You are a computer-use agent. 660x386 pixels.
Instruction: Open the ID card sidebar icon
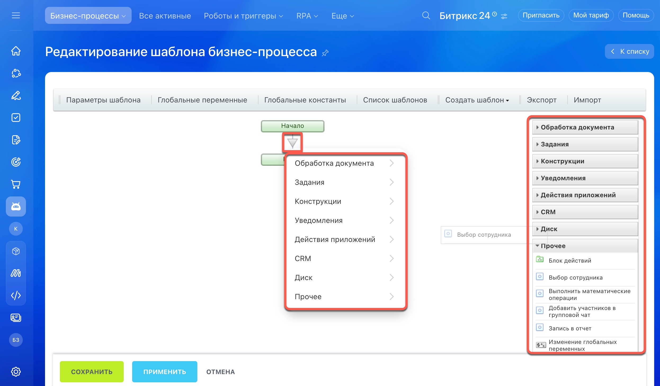pos(16,318)
